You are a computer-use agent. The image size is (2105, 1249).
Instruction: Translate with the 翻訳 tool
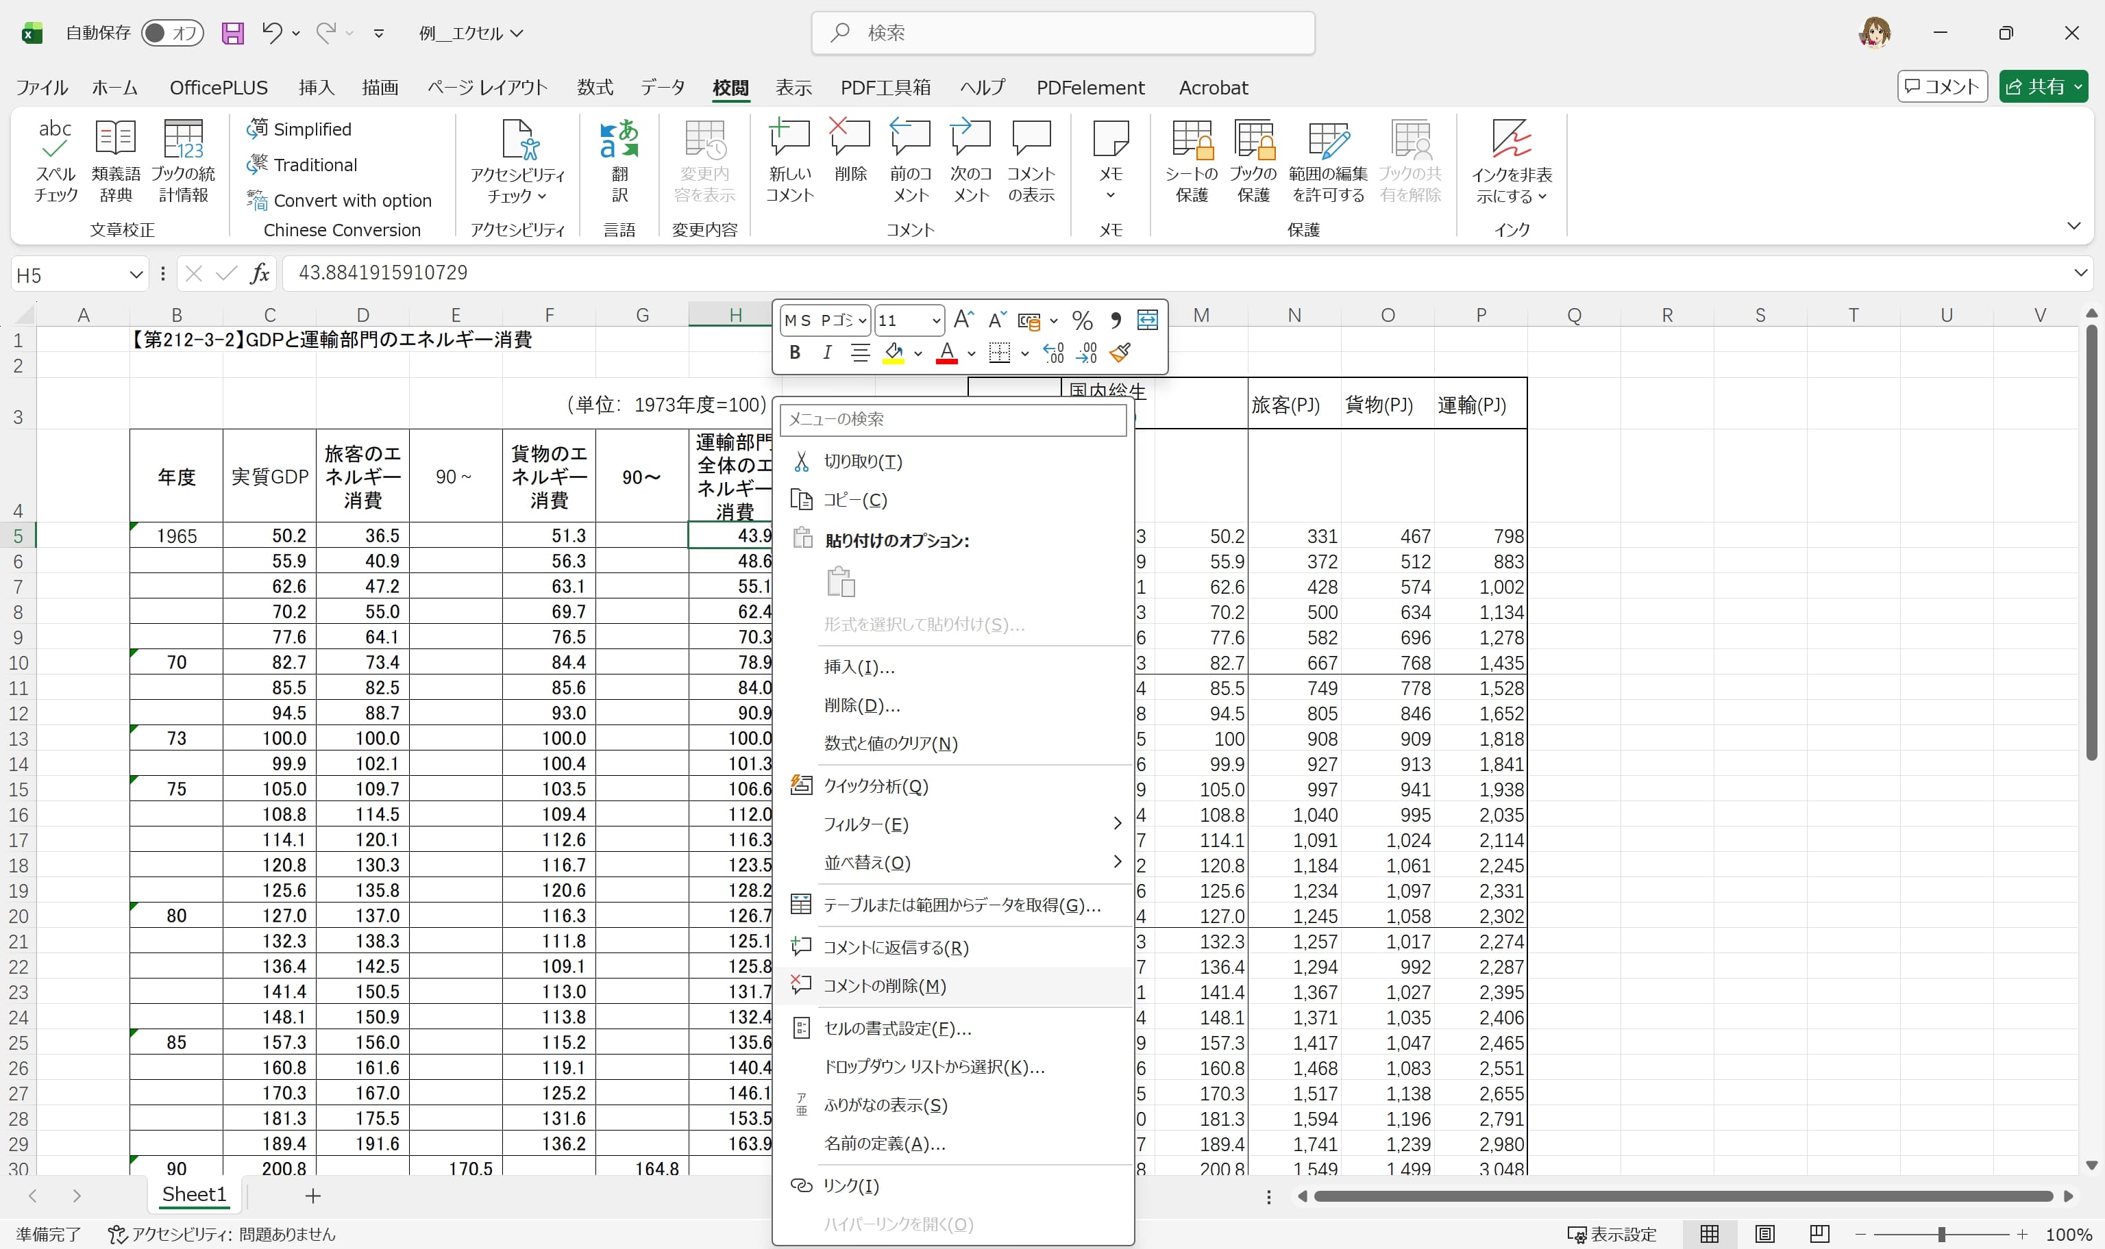[x=621, y=160]
